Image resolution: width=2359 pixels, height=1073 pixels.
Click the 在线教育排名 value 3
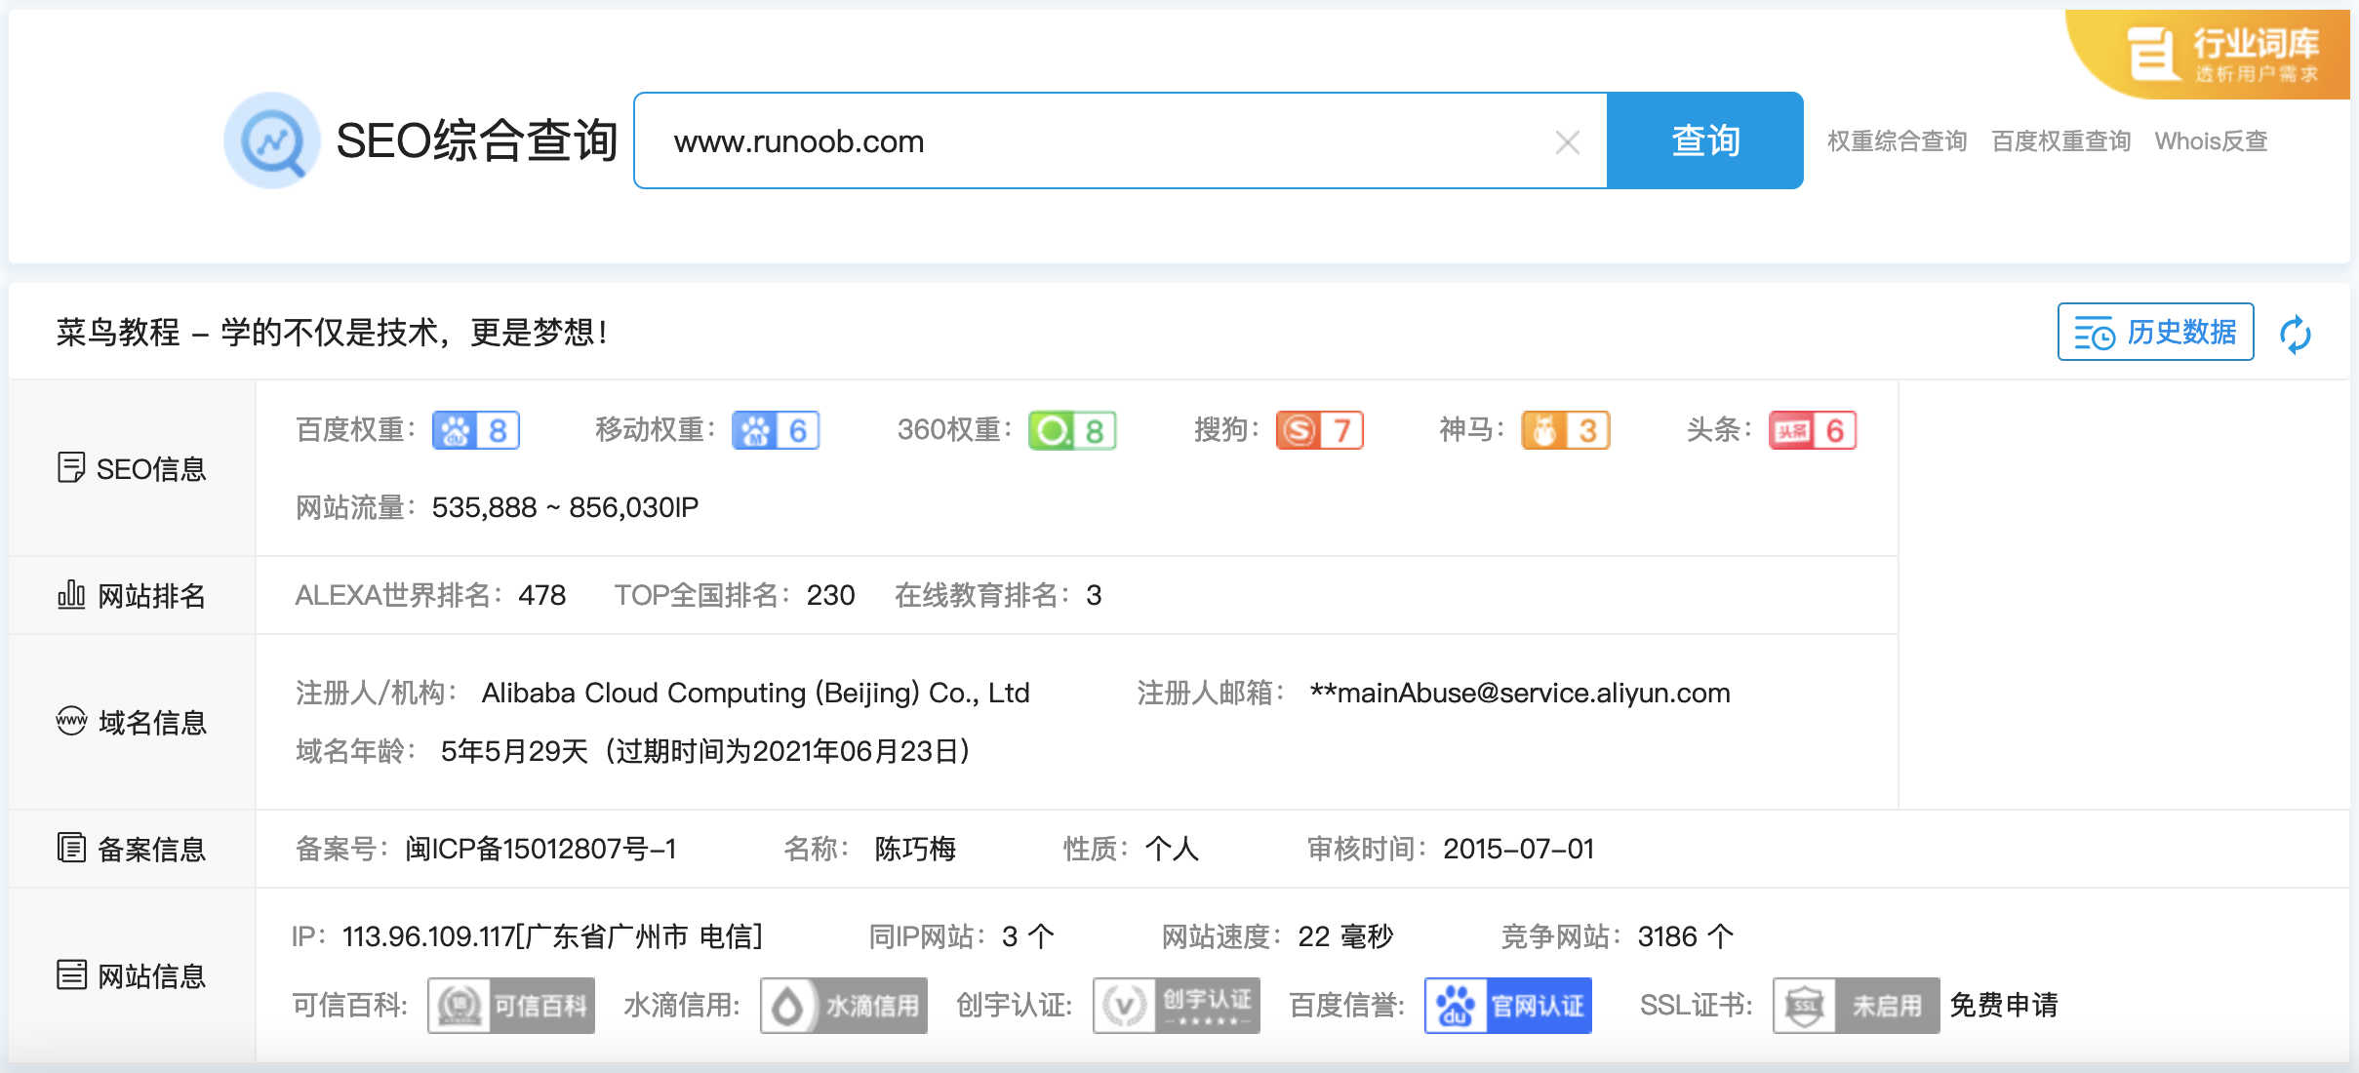click(1094, 595)
